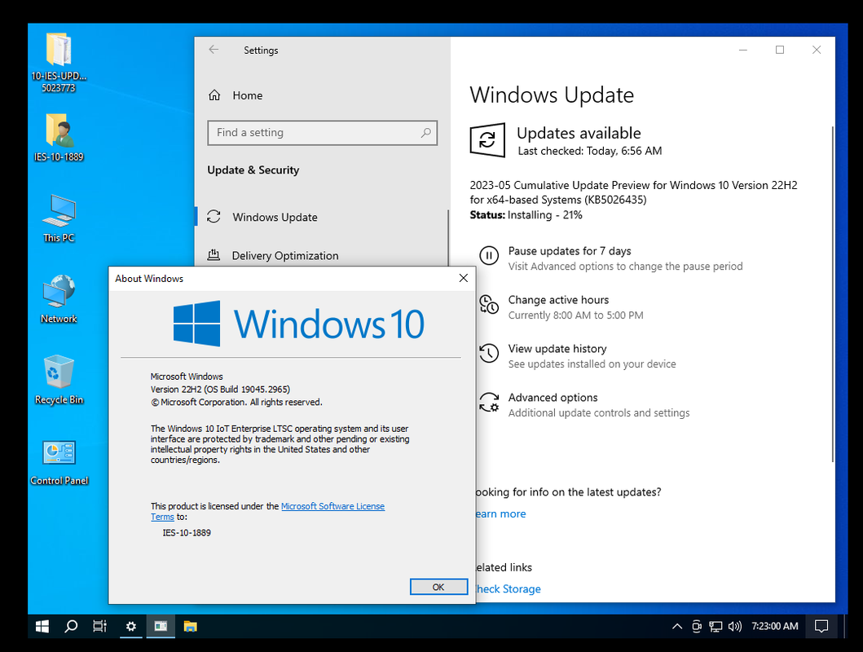
Task: Open the Action Center notifications icon
Action: [x=821, y=626]
